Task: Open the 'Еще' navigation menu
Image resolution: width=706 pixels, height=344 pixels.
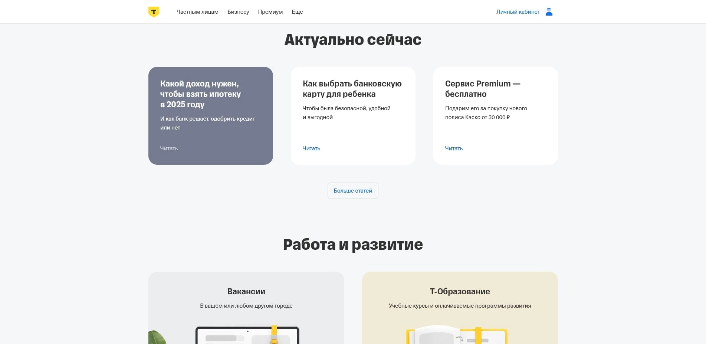Action: tap(297, 12)
